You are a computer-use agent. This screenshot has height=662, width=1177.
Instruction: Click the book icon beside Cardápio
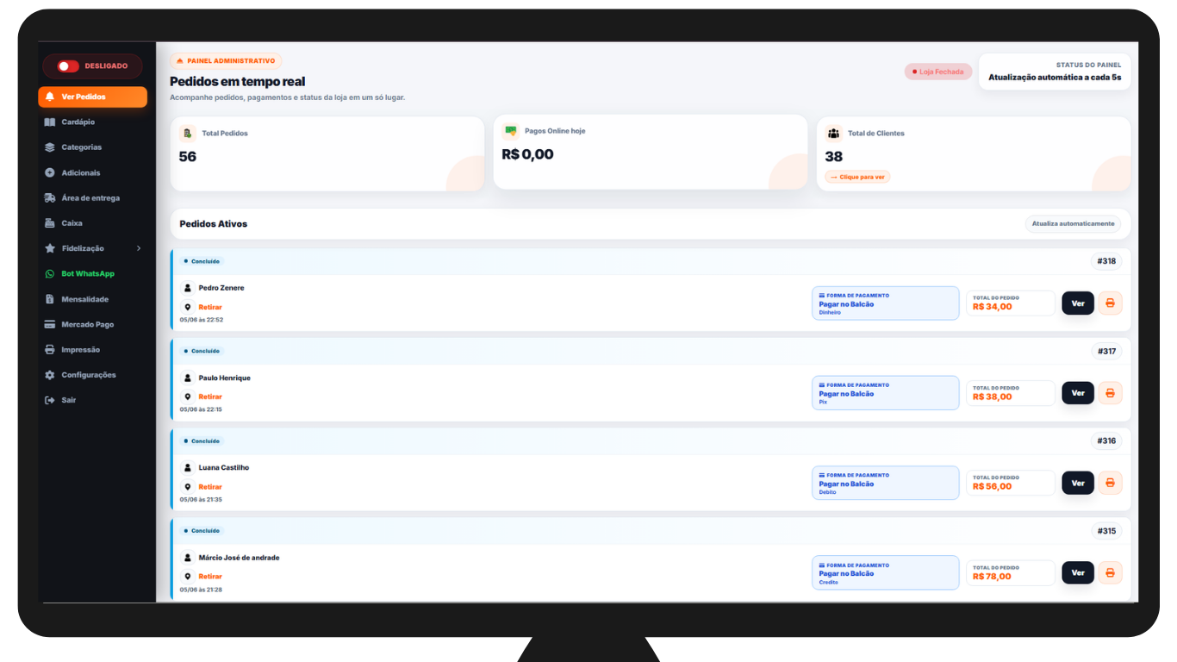[x=50, y=122]
